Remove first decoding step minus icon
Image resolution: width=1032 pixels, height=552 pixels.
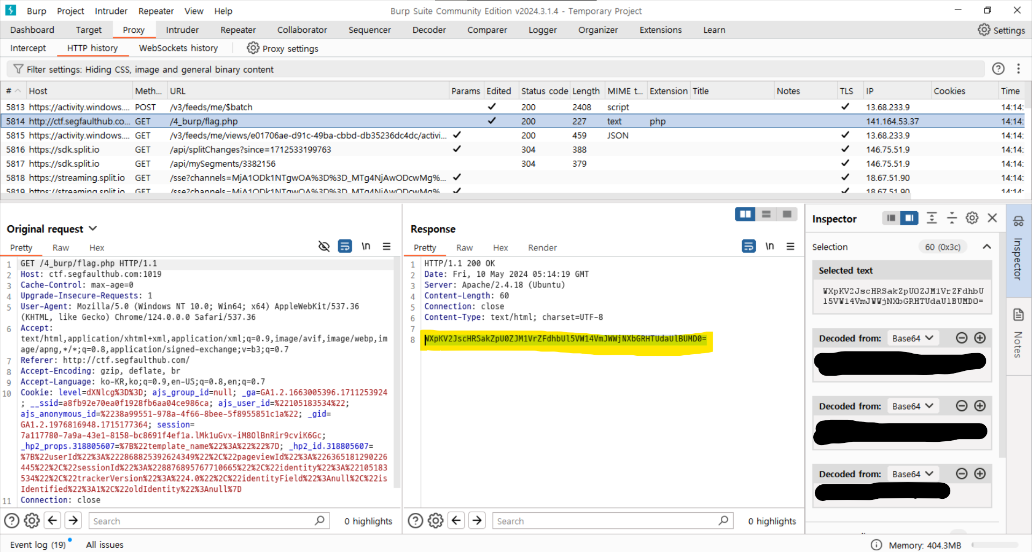pos(962,338)
